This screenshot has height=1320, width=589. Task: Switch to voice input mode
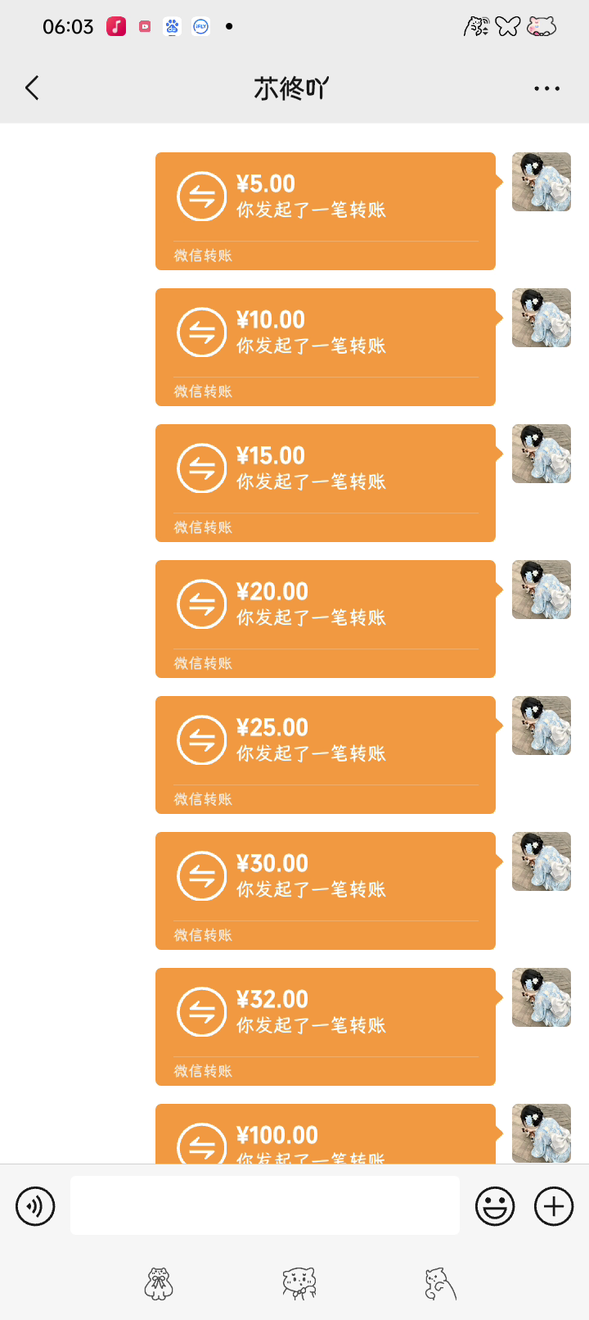35,1206
